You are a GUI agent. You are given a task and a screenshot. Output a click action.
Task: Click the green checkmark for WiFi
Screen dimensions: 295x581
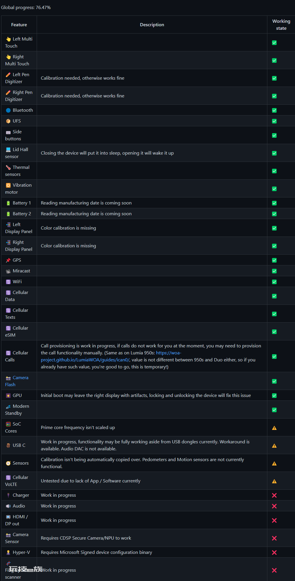coord(274,282)
